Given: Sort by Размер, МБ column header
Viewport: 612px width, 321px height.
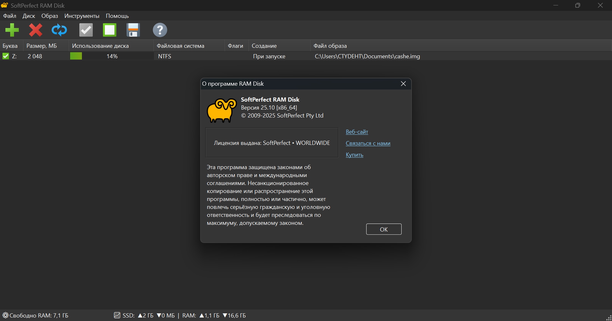Looking at the screenshot, I should [42, 46].
